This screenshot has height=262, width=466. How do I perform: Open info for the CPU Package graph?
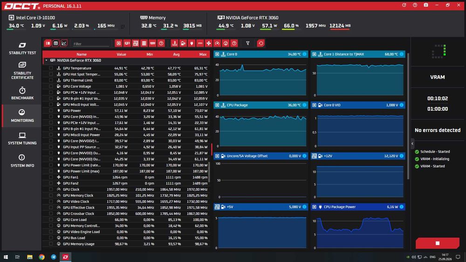coord(304,105)
